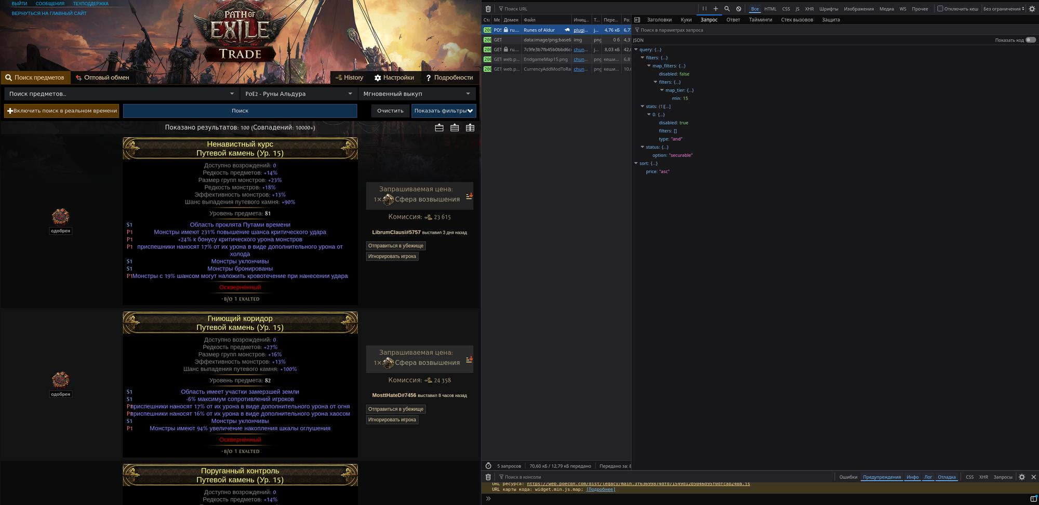
Task: Toggle Предупреждения console filter
Action: click(x=882, y=477)
